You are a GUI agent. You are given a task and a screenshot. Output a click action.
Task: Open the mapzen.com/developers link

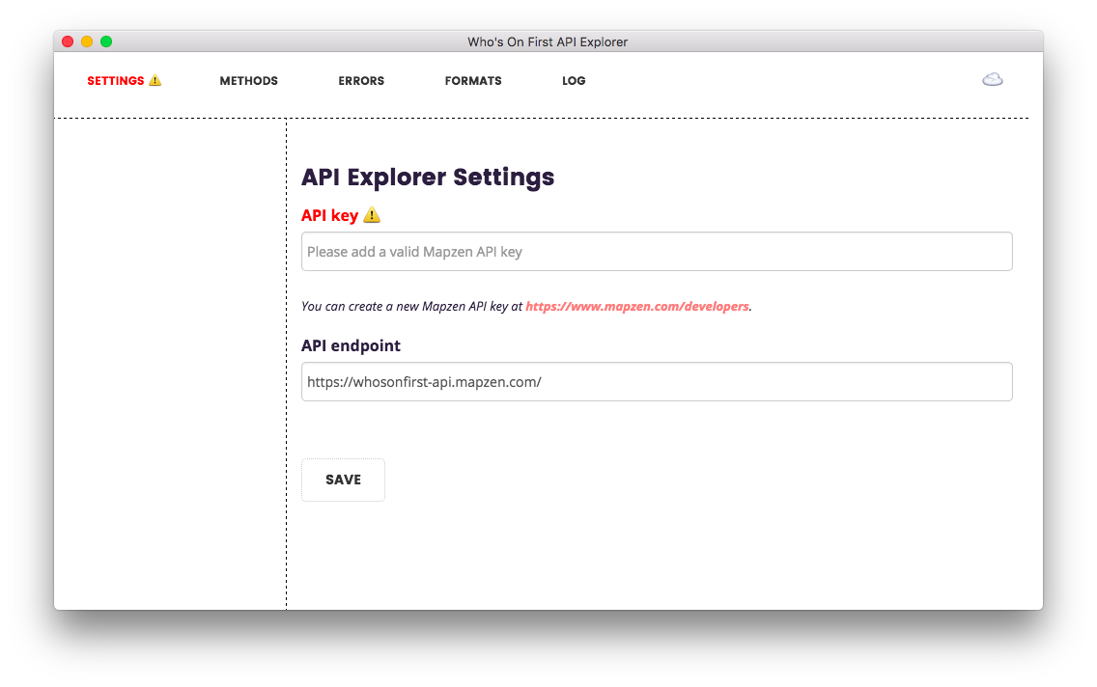coord(637,307)
